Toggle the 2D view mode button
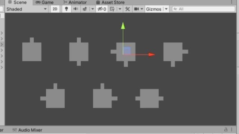The image size is (239, 134). click(55, 9)
